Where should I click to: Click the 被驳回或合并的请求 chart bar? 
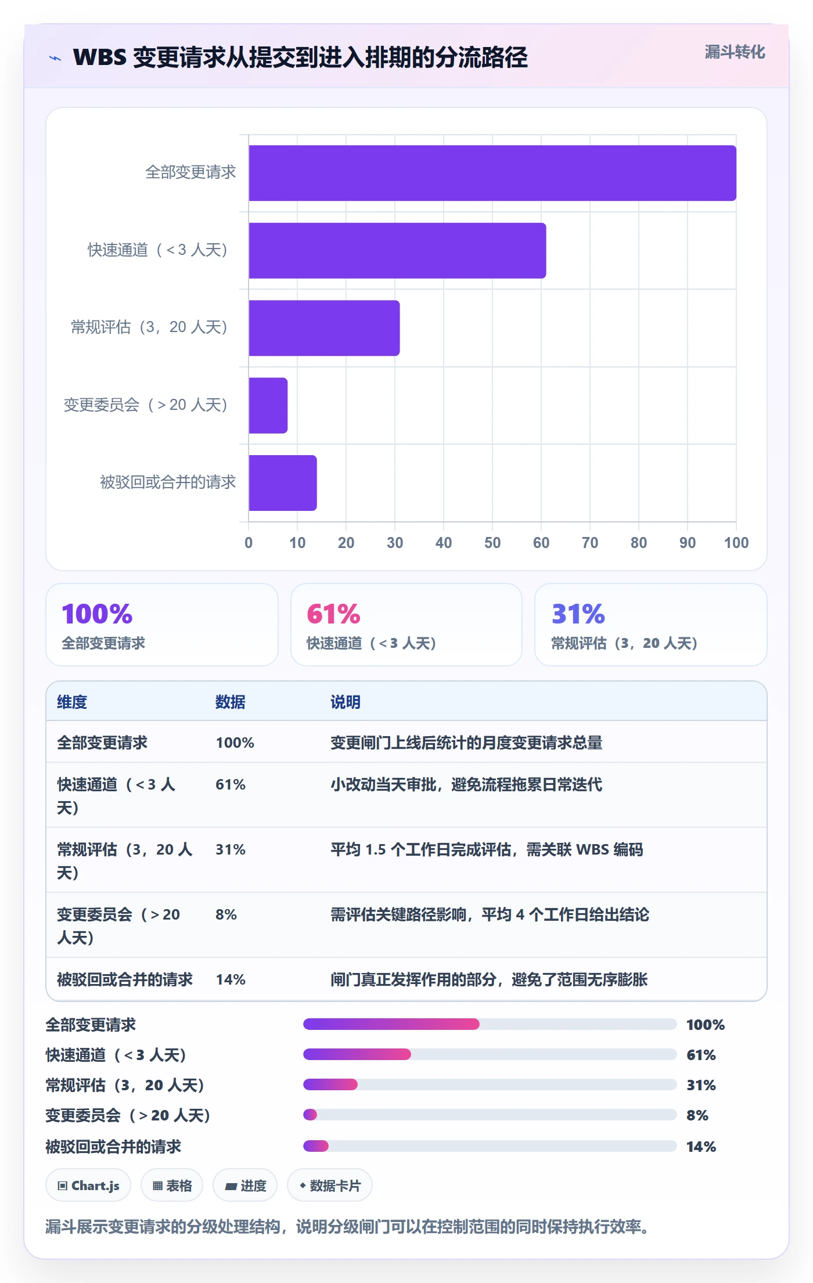coord(283,483)
